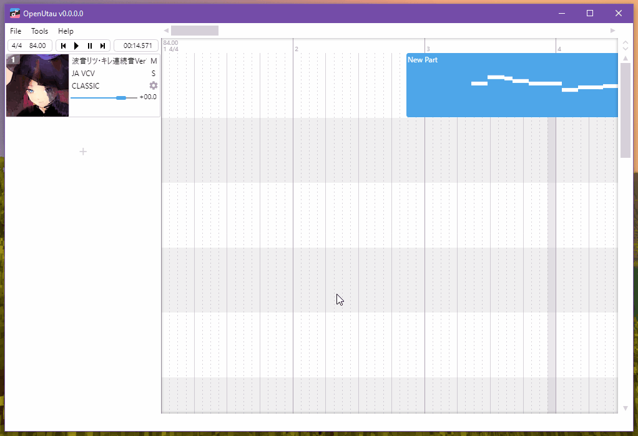Click the play icon
The height and width of the screenshot is (436, 638).
[x=76, y=45]
